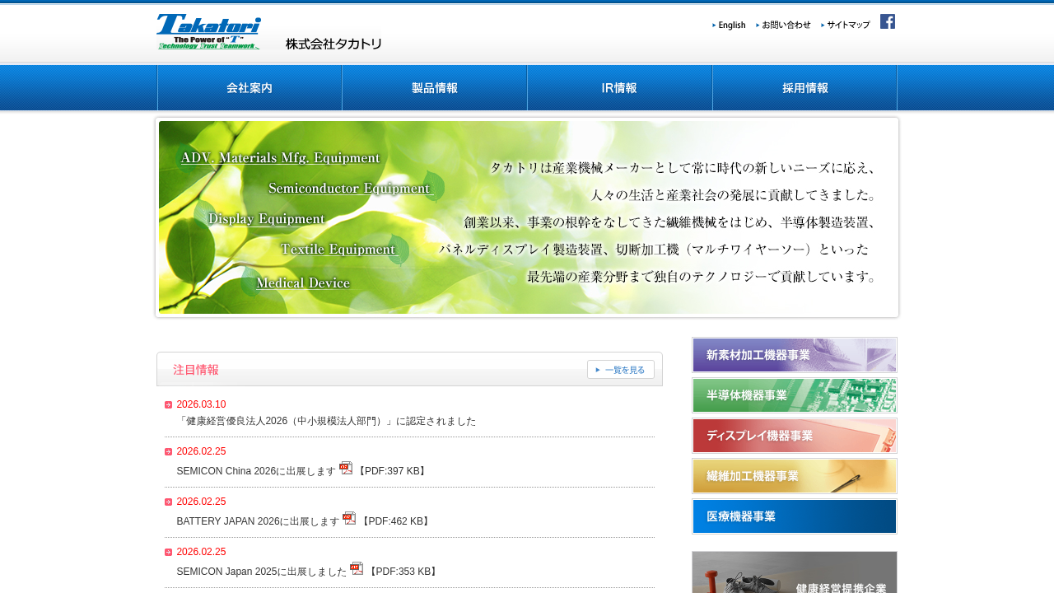Click the Facebook icon in header
The width and height of the screenshot is (1054, 593).
887,21
